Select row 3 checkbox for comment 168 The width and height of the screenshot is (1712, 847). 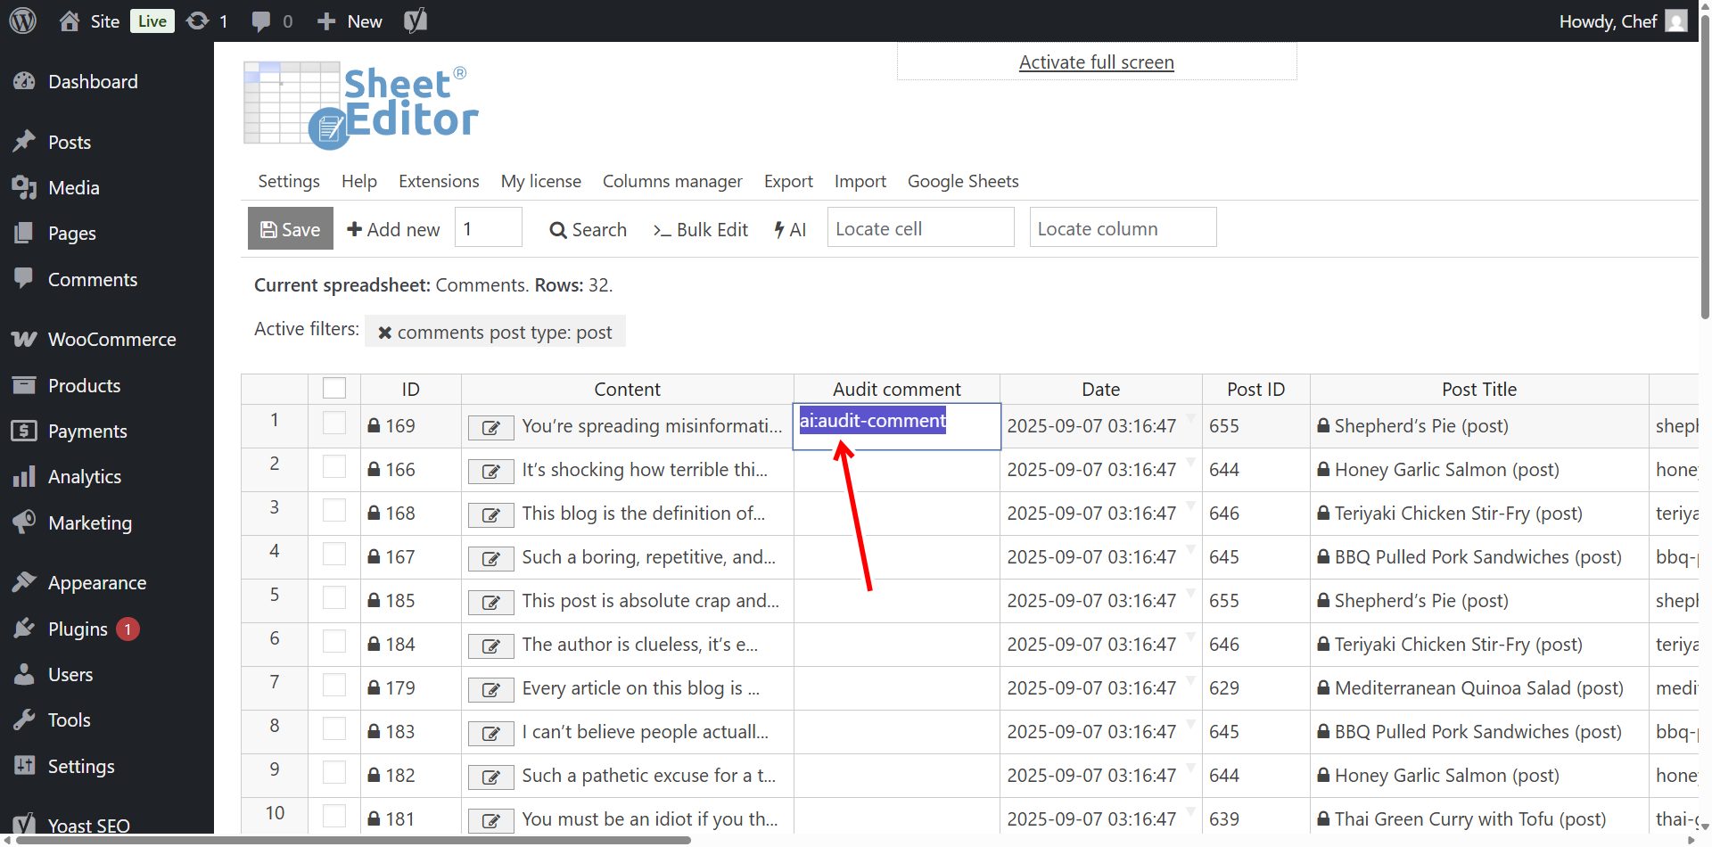click(334, 510)
